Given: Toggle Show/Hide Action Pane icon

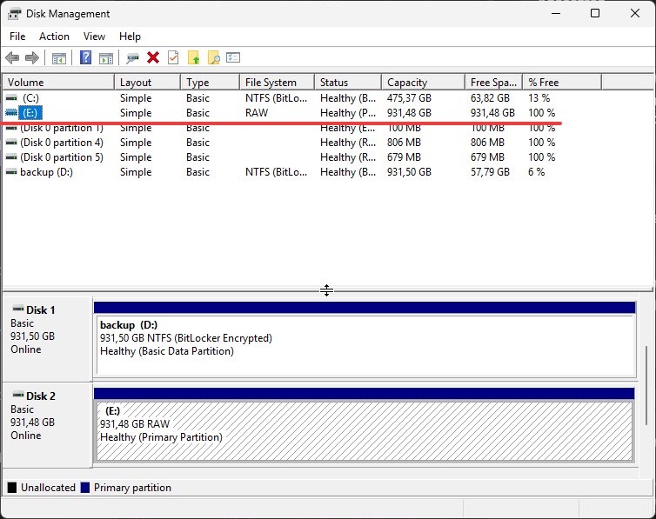Looking at the screenshot, I should tap(106, 58).
